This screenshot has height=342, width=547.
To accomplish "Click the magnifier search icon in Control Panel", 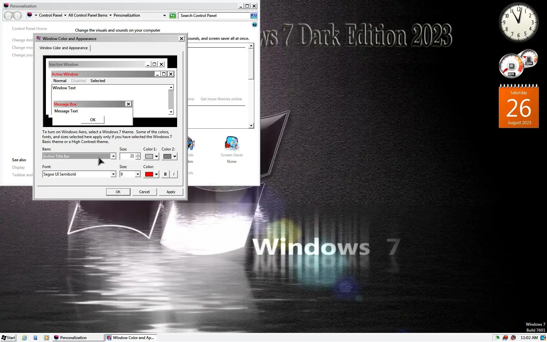I will click(x=253, y=16).
